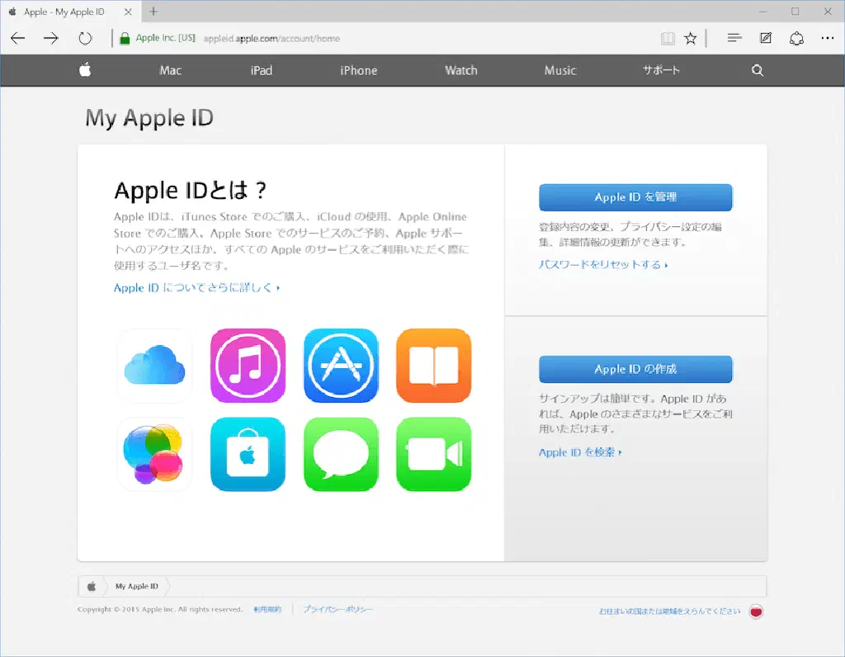Click the orange iBooks icon
Screen dimensions: 845x657
(434, 366)
